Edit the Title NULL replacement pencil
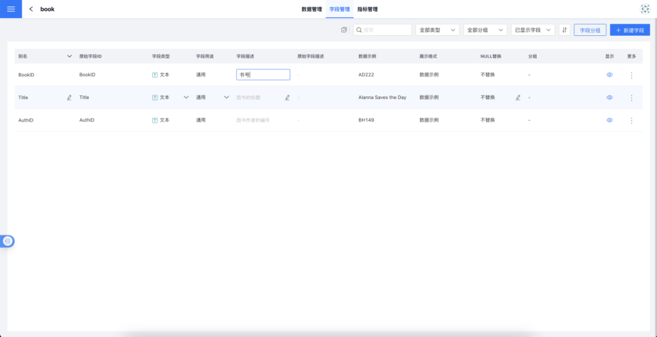Image resolution: width=657 pixels, height=337 pixels. [518, 97]
